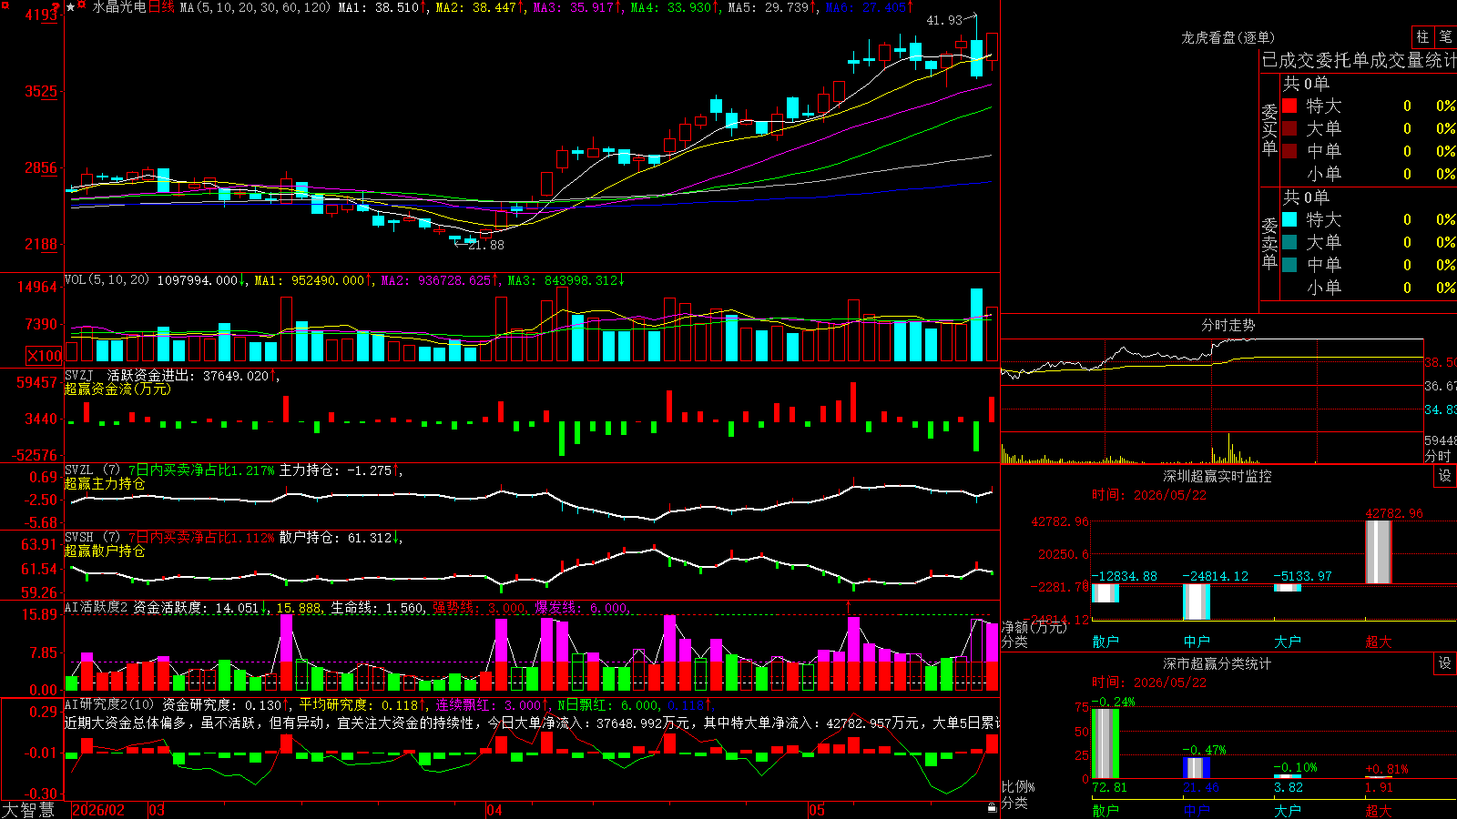Click the teal 大单 sell order swatch
Viewport: 1457px width, 819px height.
point(1289,242)
